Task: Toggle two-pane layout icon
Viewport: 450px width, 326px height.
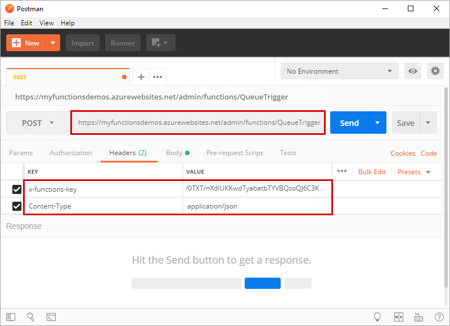Action: pos(399,317)
